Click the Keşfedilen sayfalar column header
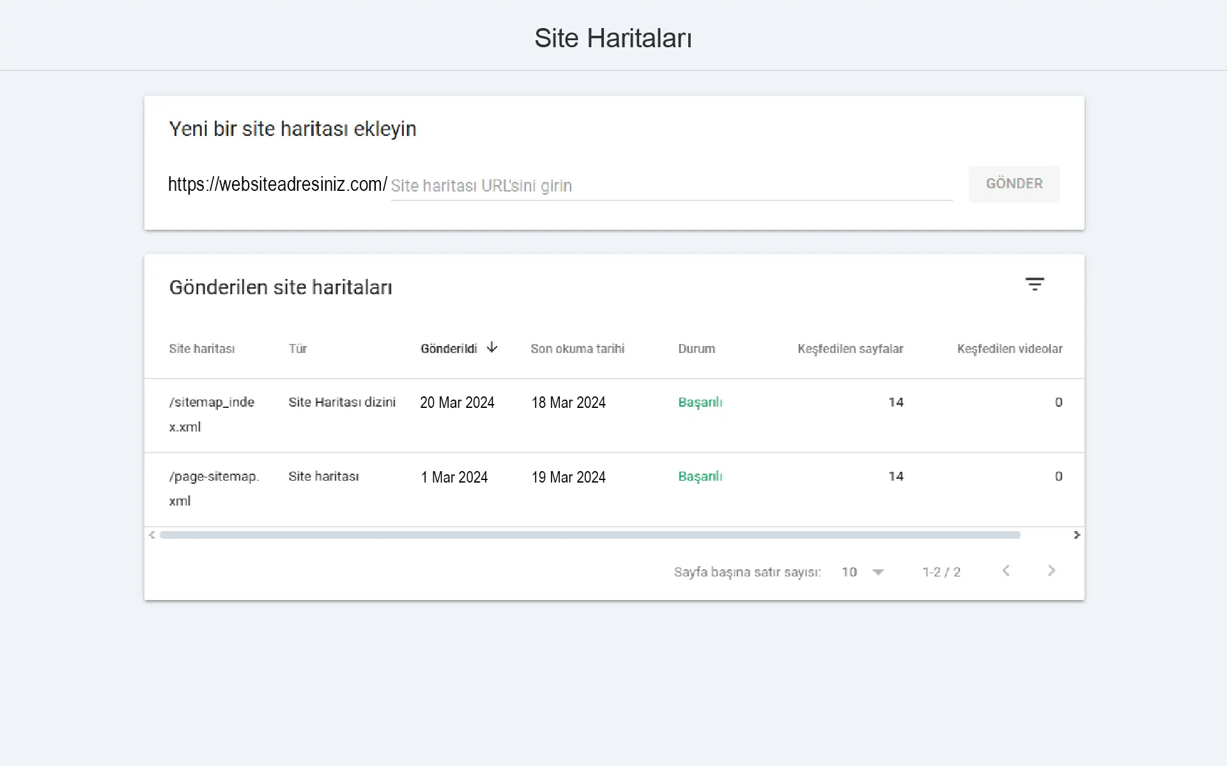The image size is (1227, 766). (850, 349)
